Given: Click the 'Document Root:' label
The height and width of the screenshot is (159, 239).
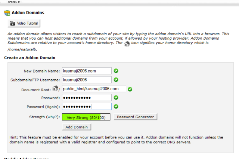Looking at the screenshot, I should [36, 90].
